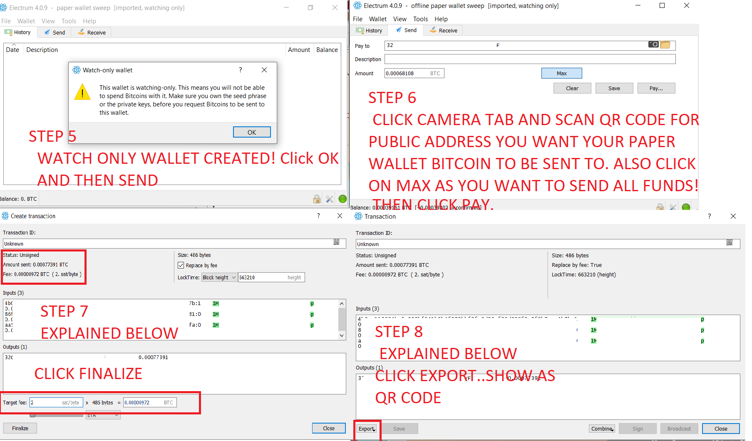Click green network status icon in paper wallet sweep window
Viewport: 752px width, 441px height.
[x=342, y=199]
